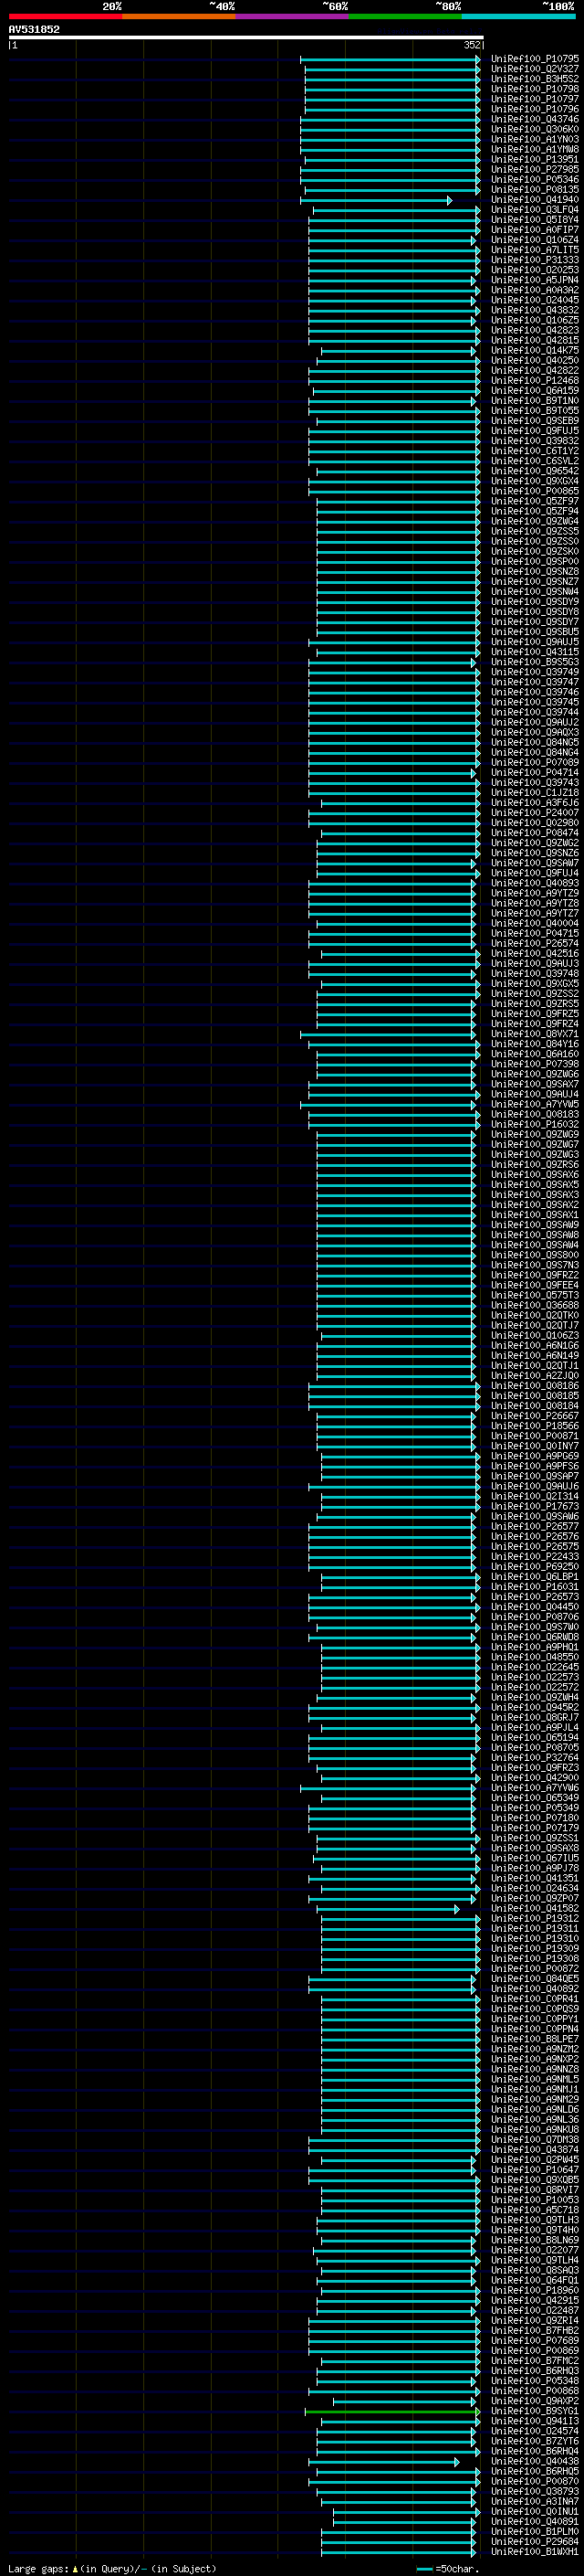Click the cyan ~100% identity legend bar
The image size is (584, 2576).
(518, 16)
